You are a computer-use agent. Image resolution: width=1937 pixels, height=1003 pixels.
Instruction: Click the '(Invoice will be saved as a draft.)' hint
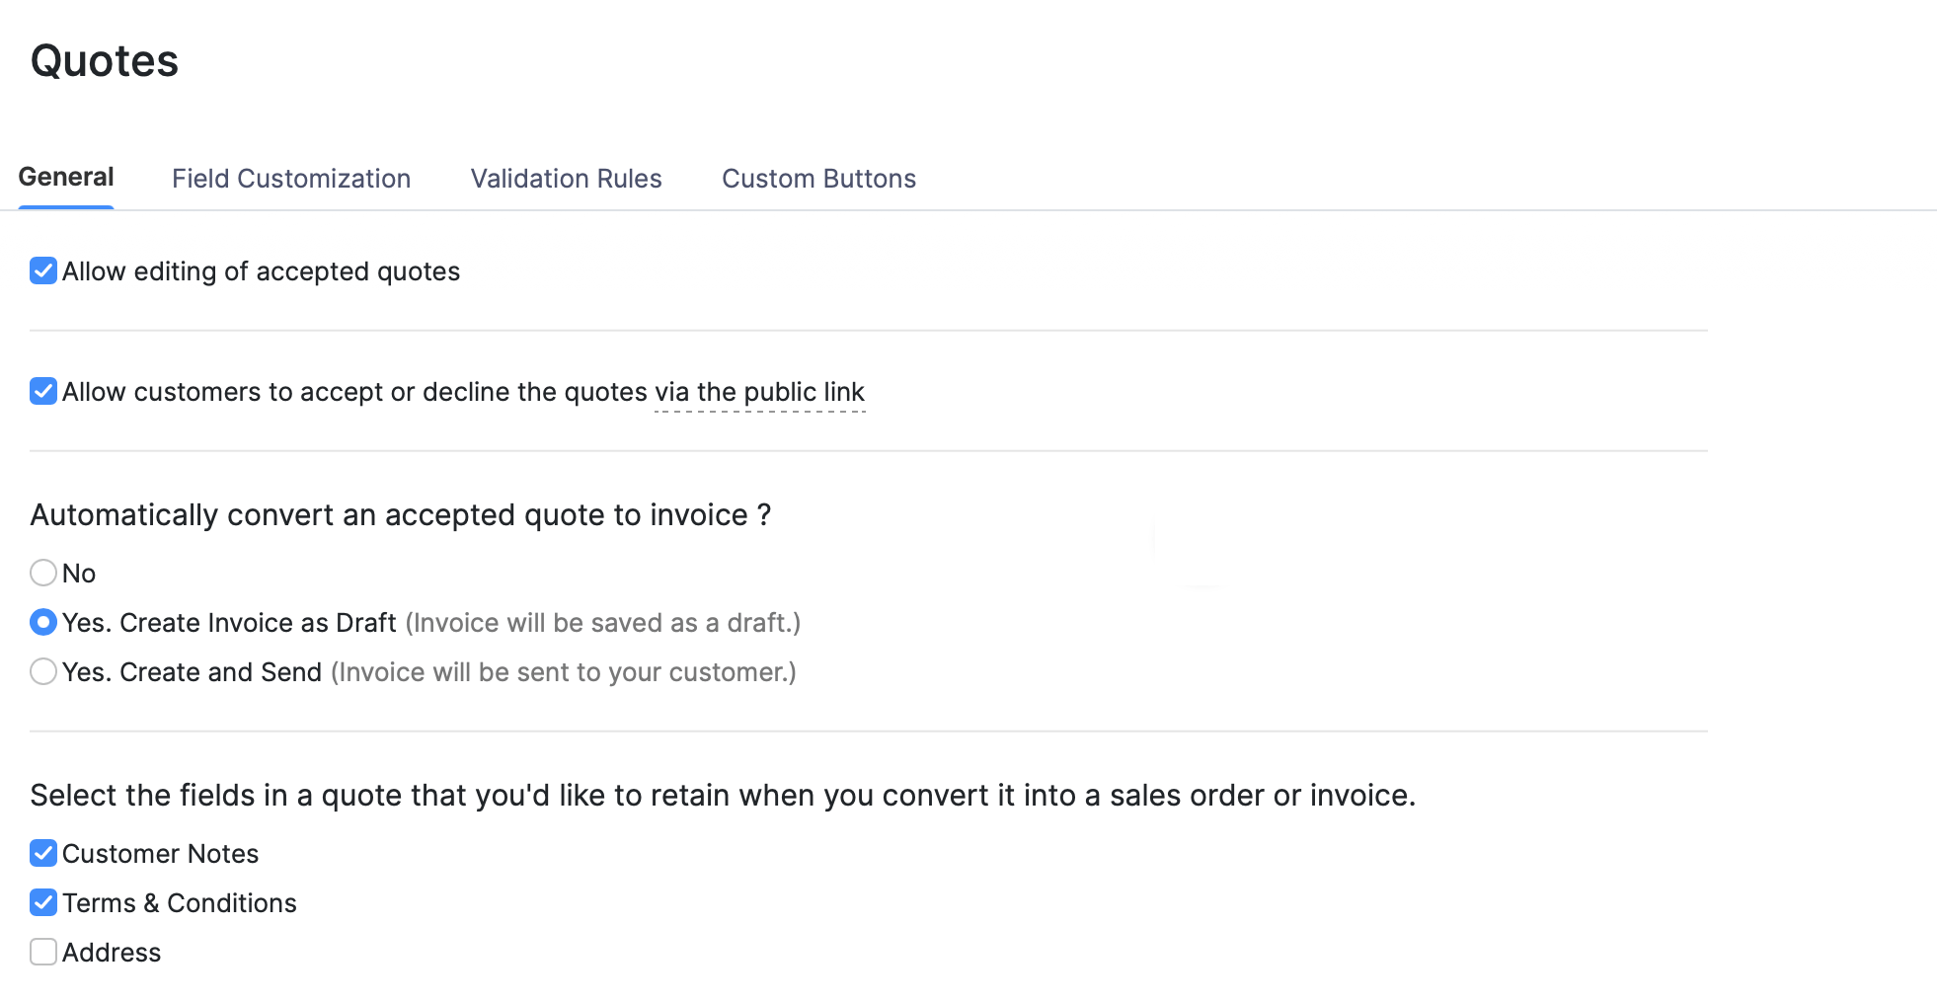(x=602, y=623)
